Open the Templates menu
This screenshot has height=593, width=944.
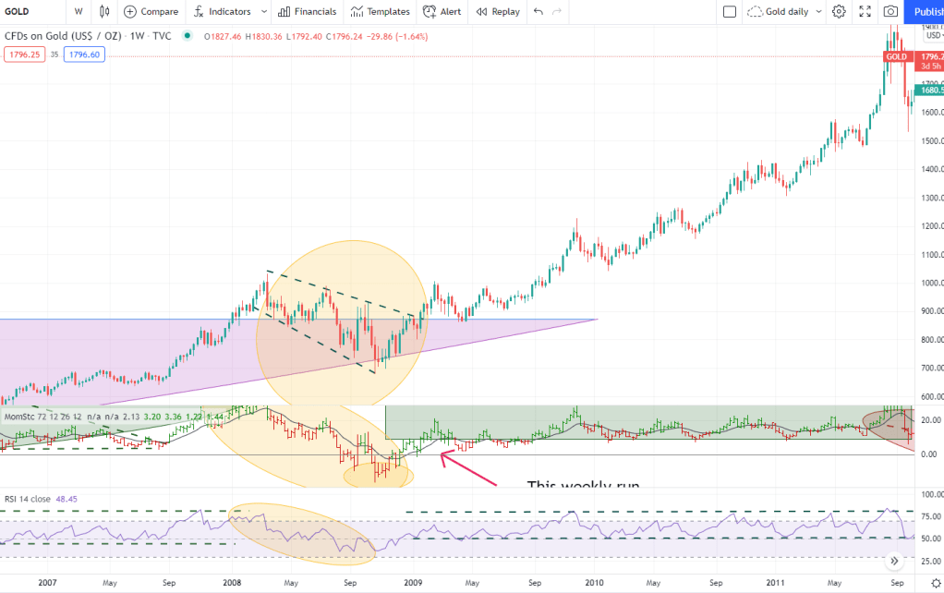380,12
